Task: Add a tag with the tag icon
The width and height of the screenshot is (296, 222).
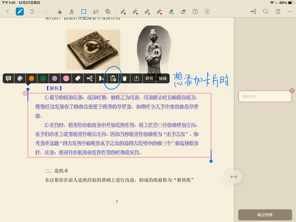Action: [78, 78]
